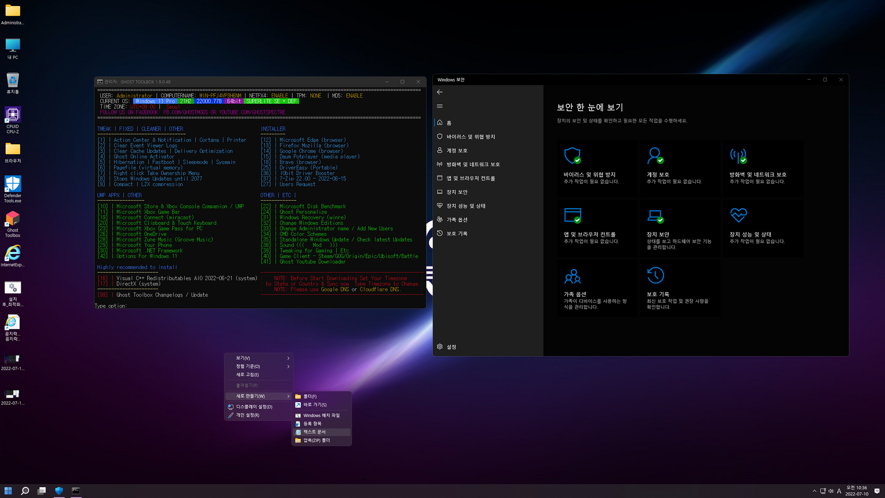Switch to Windows Security taskbar icon
Image resolution: width=885 pixels, height=498 pixels.
[x=59, y=491]
